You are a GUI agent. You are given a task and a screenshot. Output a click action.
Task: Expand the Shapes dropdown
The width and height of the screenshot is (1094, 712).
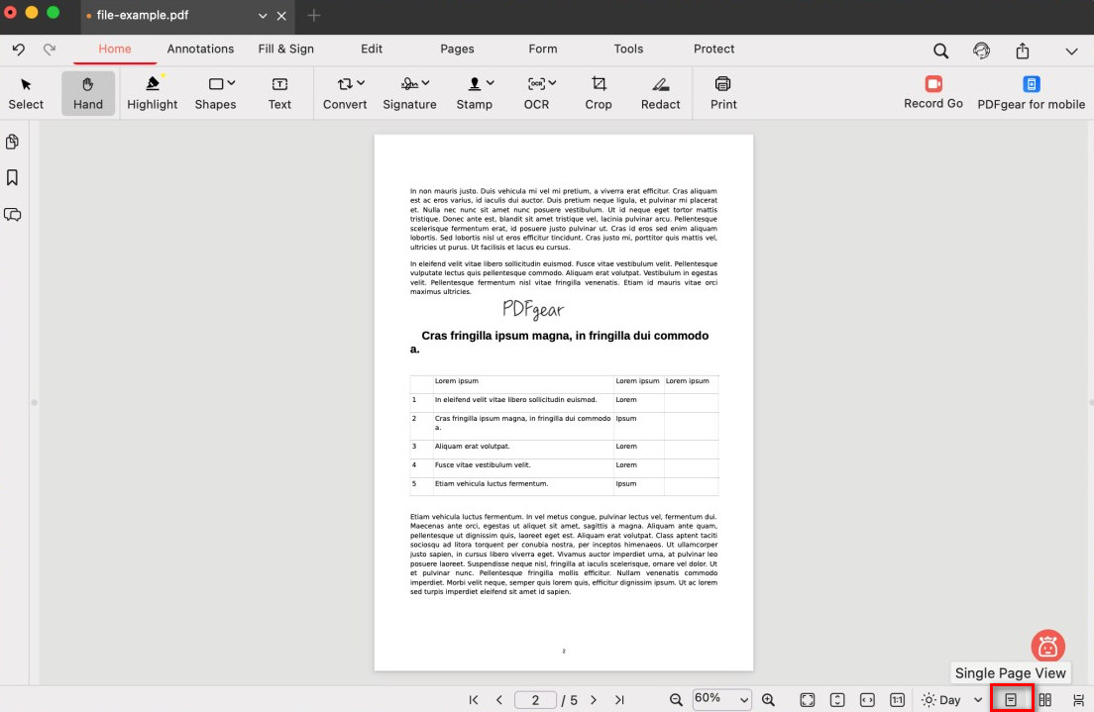(x=231, y=84)
